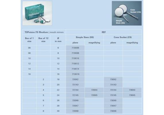Click the 719X16 cell
This screenshot has width=164, height=115.
75,74
